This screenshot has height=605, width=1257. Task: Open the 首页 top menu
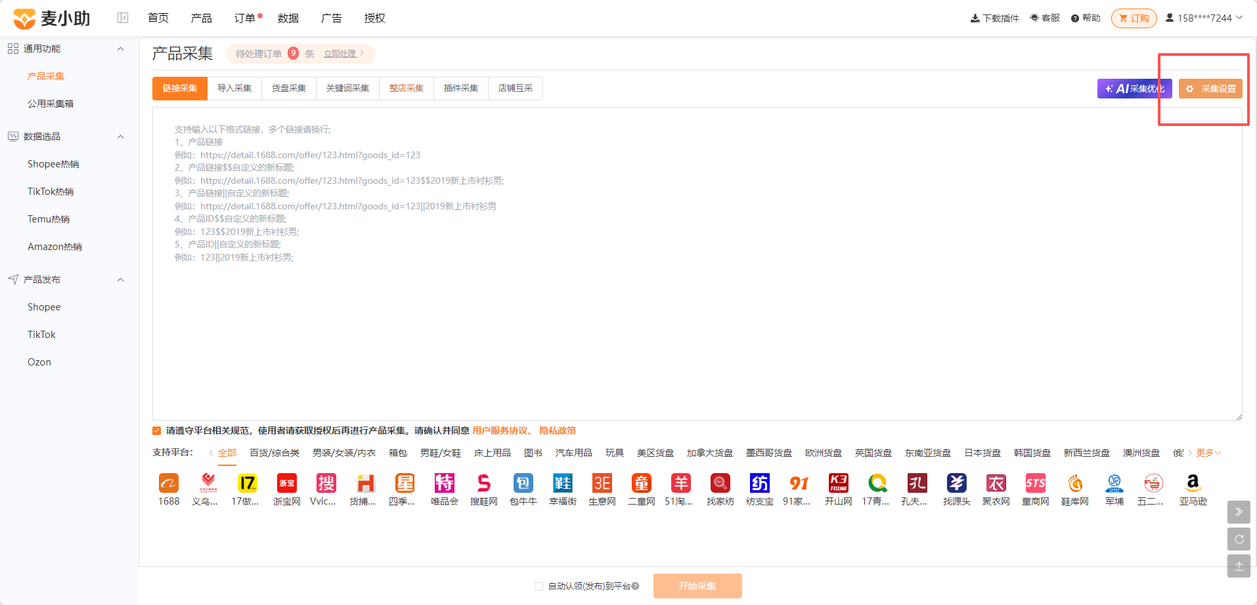(158, 18)
